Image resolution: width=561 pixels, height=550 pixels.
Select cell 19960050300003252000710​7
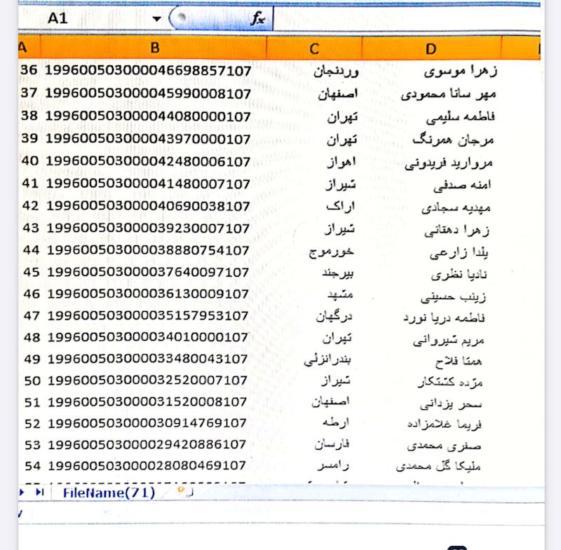148,380
